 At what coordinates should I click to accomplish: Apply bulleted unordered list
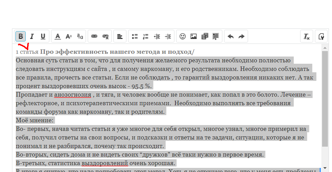pos(135,36)
